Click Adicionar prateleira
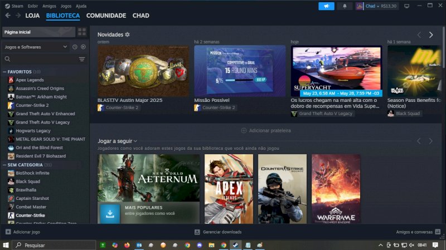This screenshot has width=446, height=250. click(x=265, y=130)
